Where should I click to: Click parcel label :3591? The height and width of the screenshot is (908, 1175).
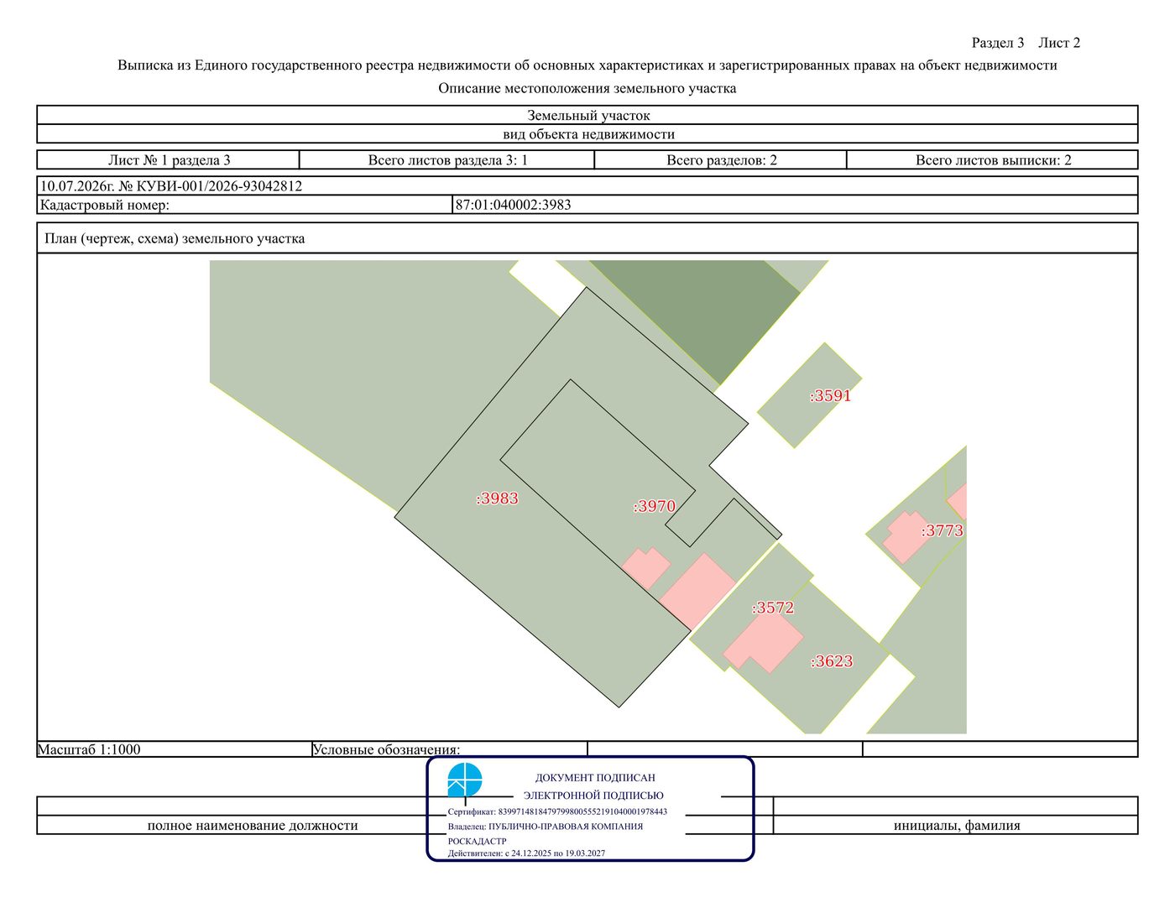coord(830,396)
